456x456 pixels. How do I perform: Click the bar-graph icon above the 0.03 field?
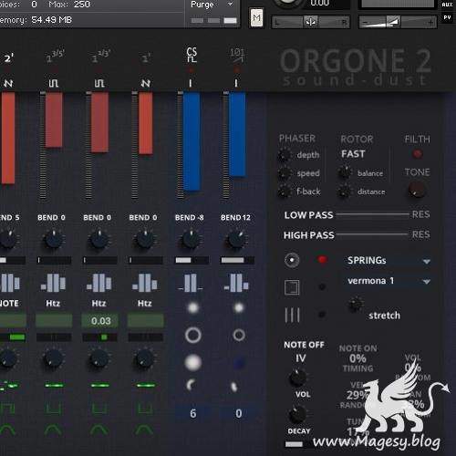(99, 283)
